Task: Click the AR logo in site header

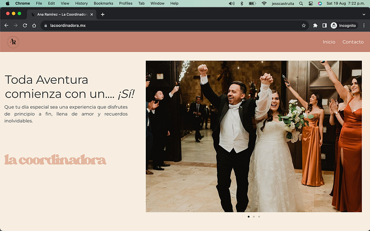Action: tap(13, 42)
